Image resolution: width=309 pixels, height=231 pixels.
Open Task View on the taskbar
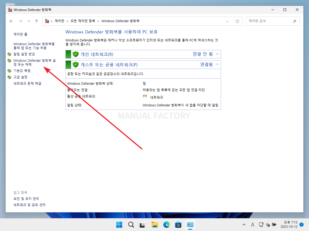coord(143,225)
